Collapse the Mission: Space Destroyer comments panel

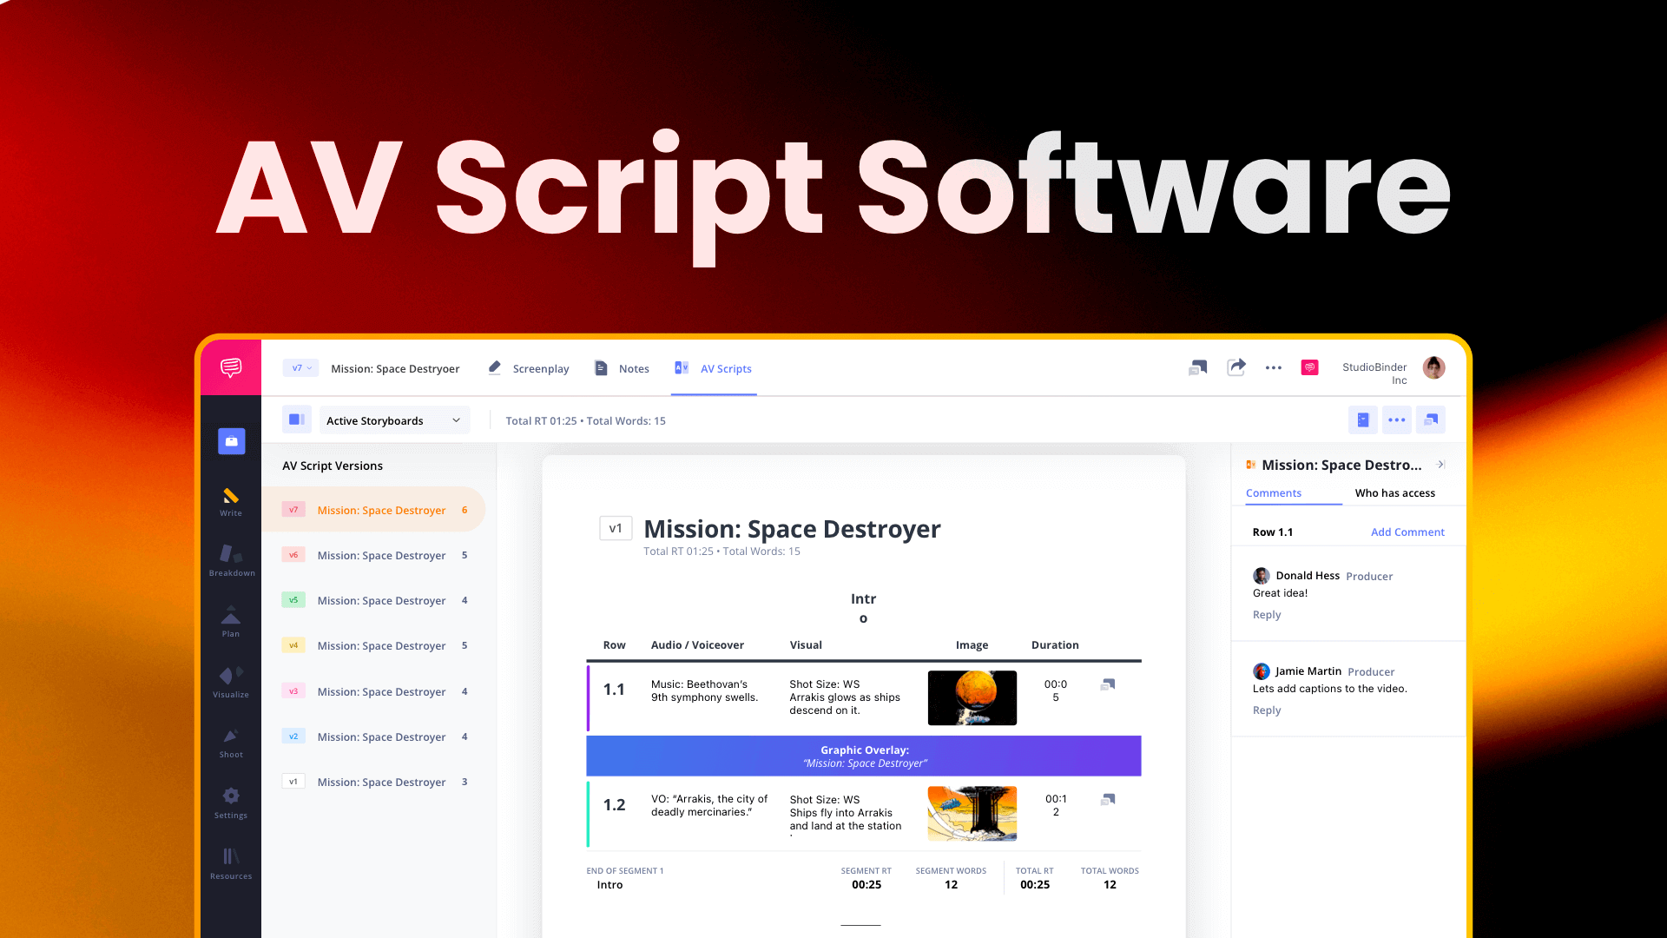(1440, 464)
